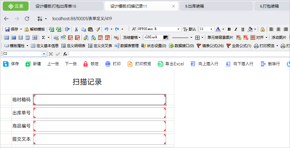
Task: Click the merge cells a icon
Action: pyautogui.click(x=35, y=38)
